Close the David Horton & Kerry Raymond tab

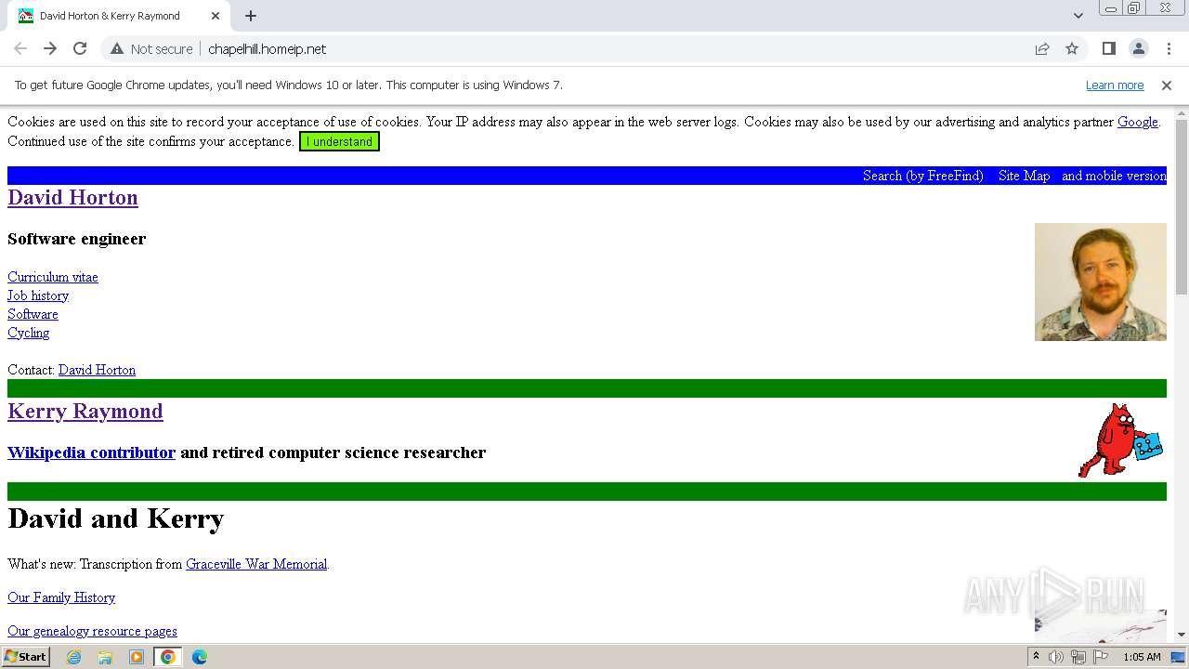[x=216, y=16]
